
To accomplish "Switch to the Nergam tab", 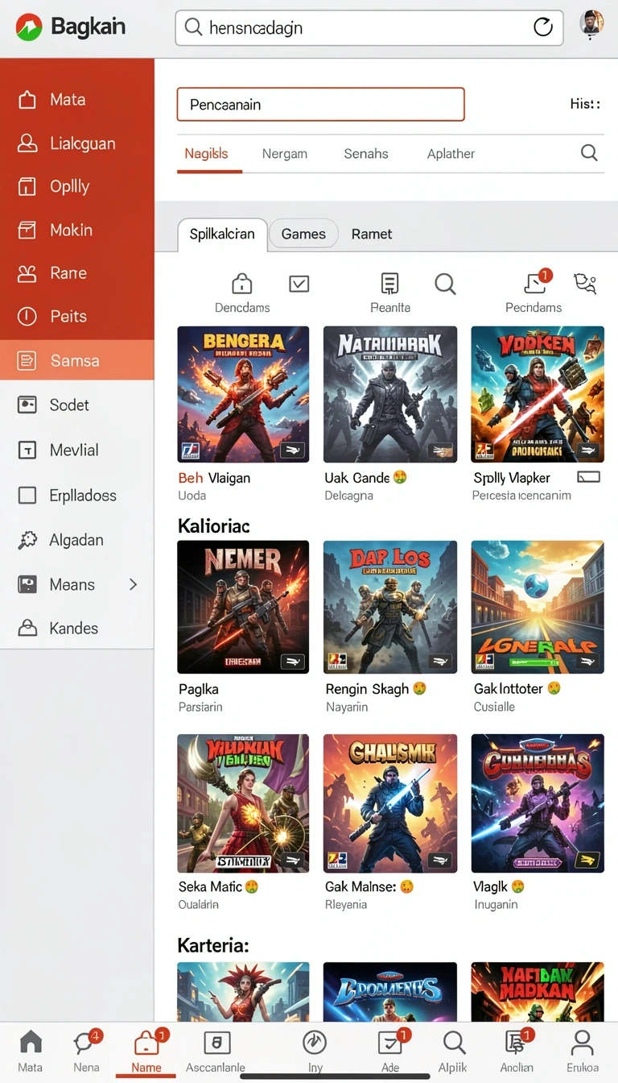I will point(285,153).
